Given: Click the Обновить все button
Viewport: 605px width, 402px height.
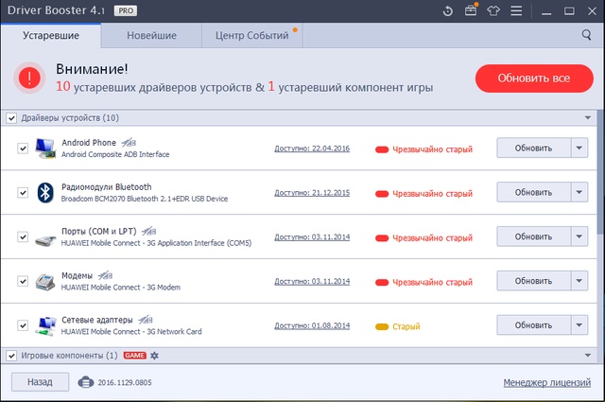Looking at the screenshot, I should point(534,79).
